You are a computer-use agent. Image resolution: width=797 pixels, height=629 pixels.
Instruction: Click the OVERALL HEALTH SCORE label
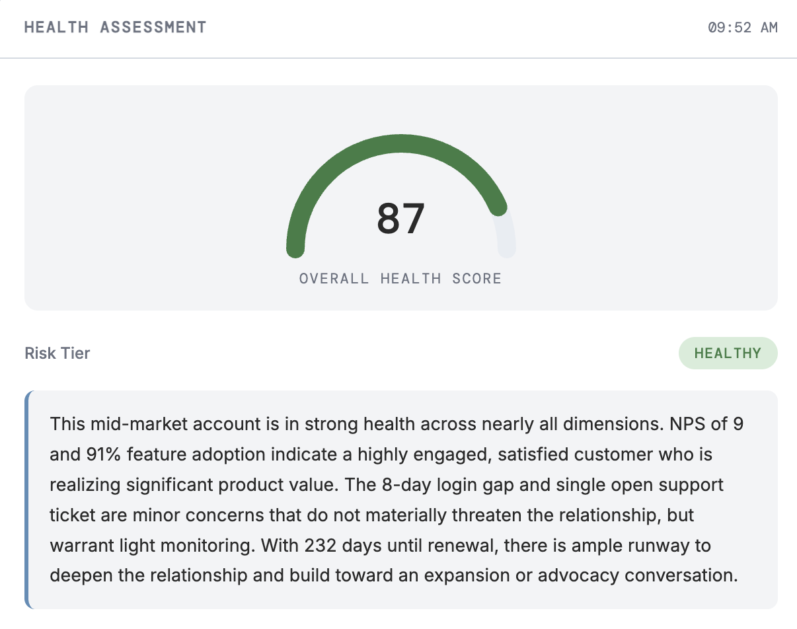[x=400, y=279]
